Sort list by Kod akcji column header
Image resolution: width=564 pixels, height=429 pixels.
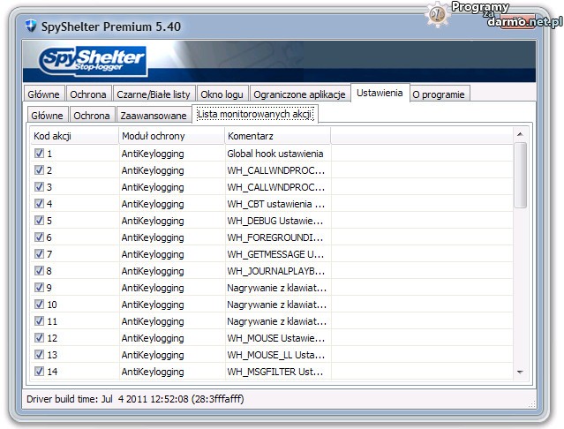pyautogui.click(x=73, y=136)
